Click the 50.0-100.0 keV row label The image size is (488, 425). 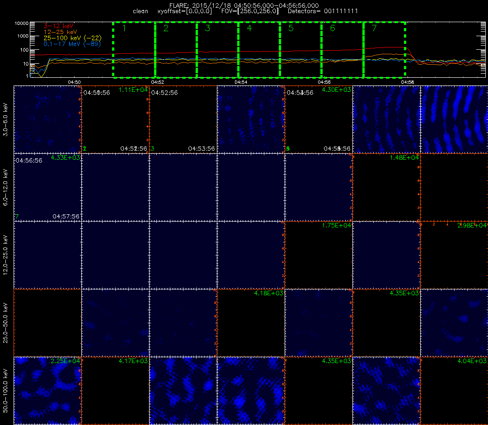[x=5, y=391]
